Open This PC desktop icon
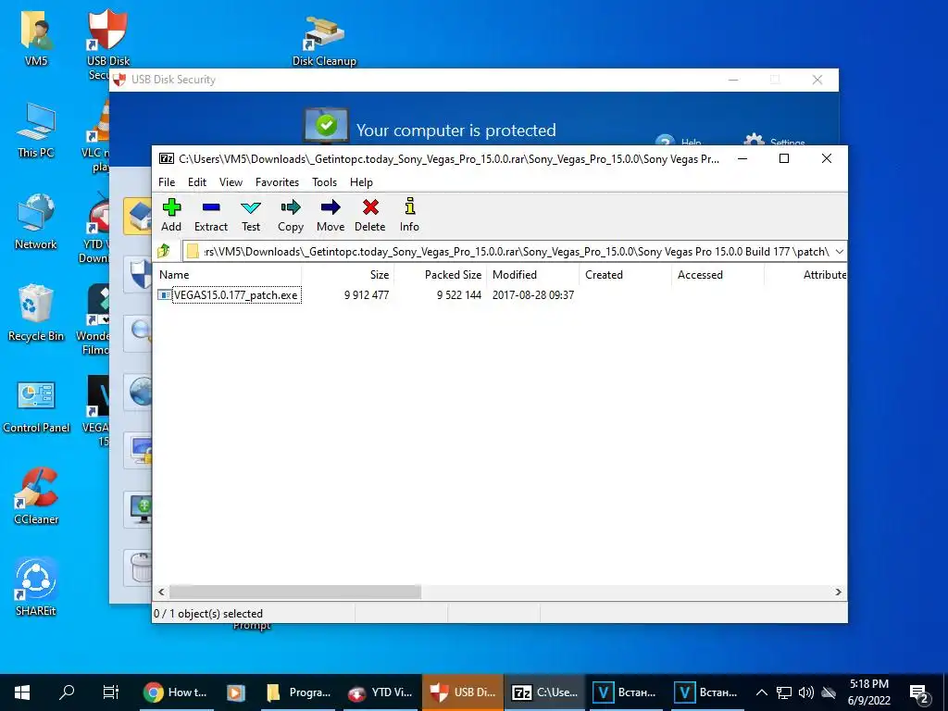This screenshot has width=948, height=711. [x=36, y=131]
